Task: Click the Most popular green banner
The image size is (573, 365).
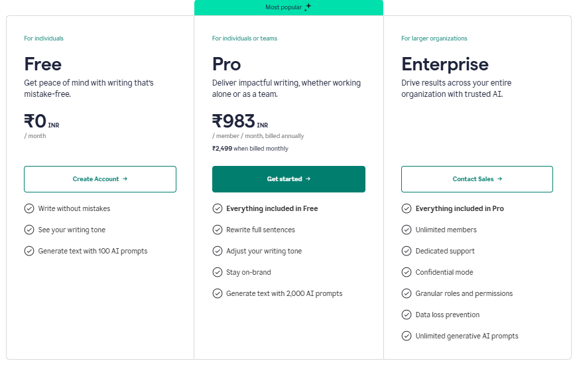Action: pos(288,7)
